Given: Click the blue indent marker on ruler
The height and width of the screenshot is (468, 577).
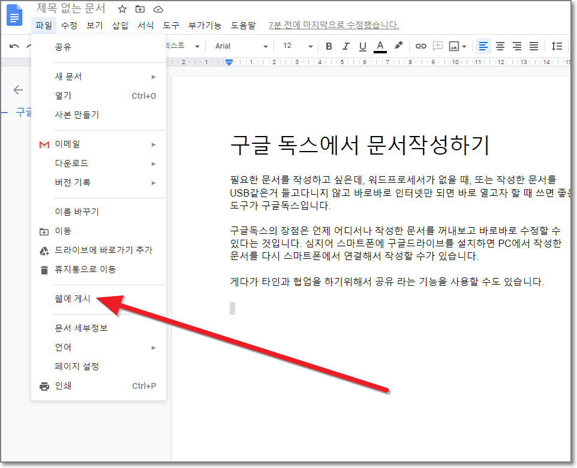Looking at the screenshot, I should (229, 62).
